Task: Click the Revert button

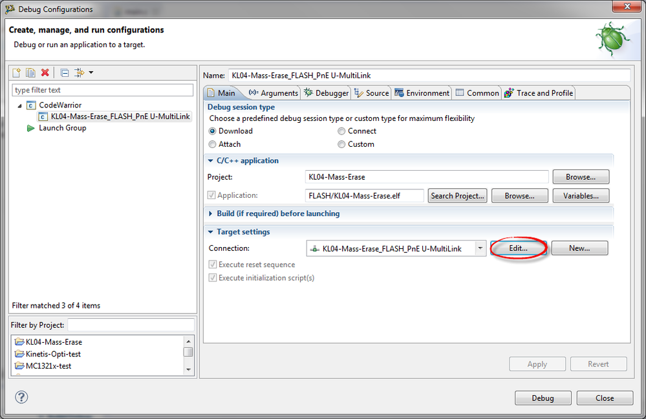Action: point(599,364)
